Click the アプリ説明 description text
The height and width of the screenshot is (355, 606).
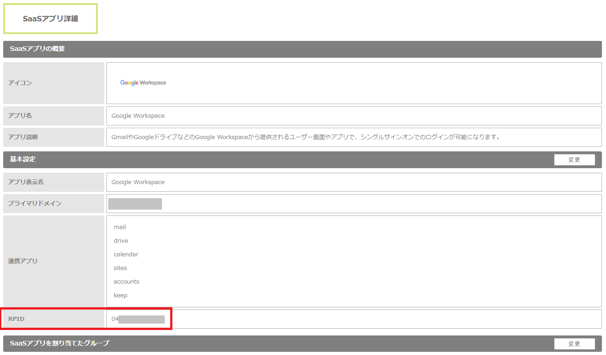tap(305, 137)
